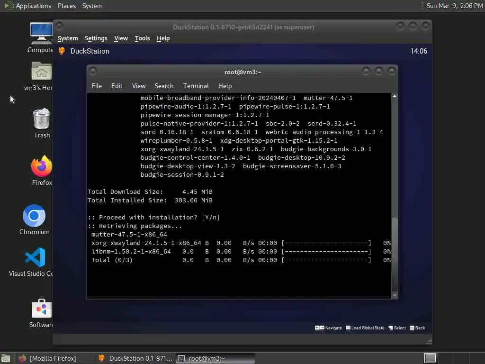Click the DuckStation window title bar
Image resolution: width=485 pixels, height=364 pixels.
[x=243, y=27]
